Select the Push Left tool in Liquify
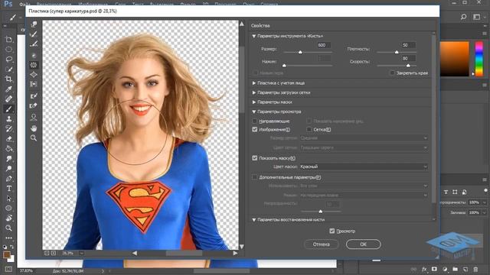The image size is (490, 275). 34,84
